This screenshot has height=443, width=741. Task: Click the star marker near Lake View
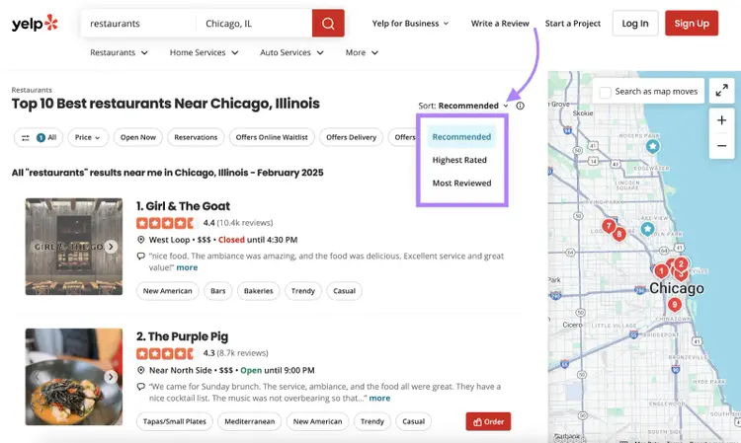pos(647,229)
